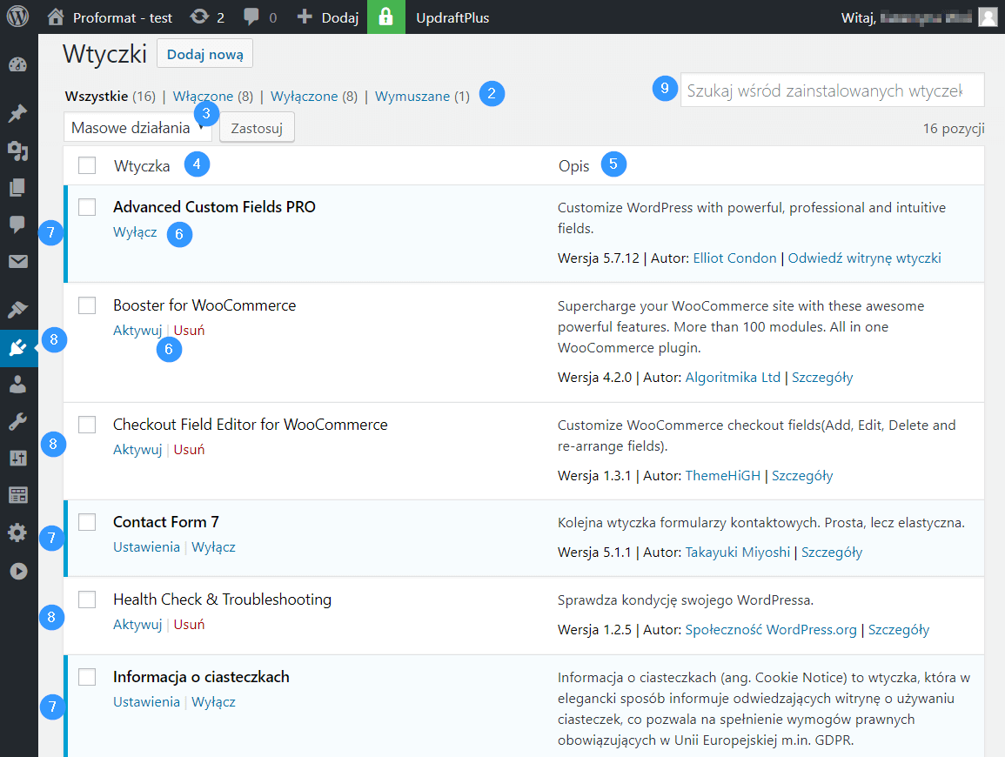The image size is (1005, 757).
Task: Open Posts pin icon in the sidebar
Action: [18, 113]
